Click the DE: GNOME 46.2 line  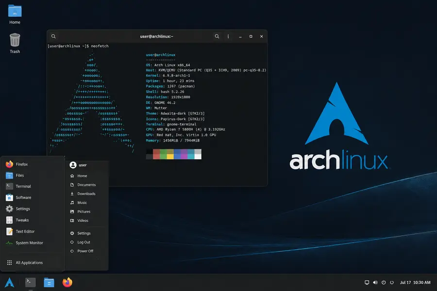[161, 103]
